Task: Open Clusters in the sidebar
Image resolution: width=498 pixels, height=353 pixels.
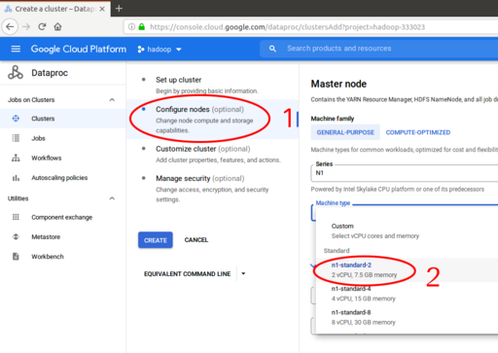Action: coord(62,119)
